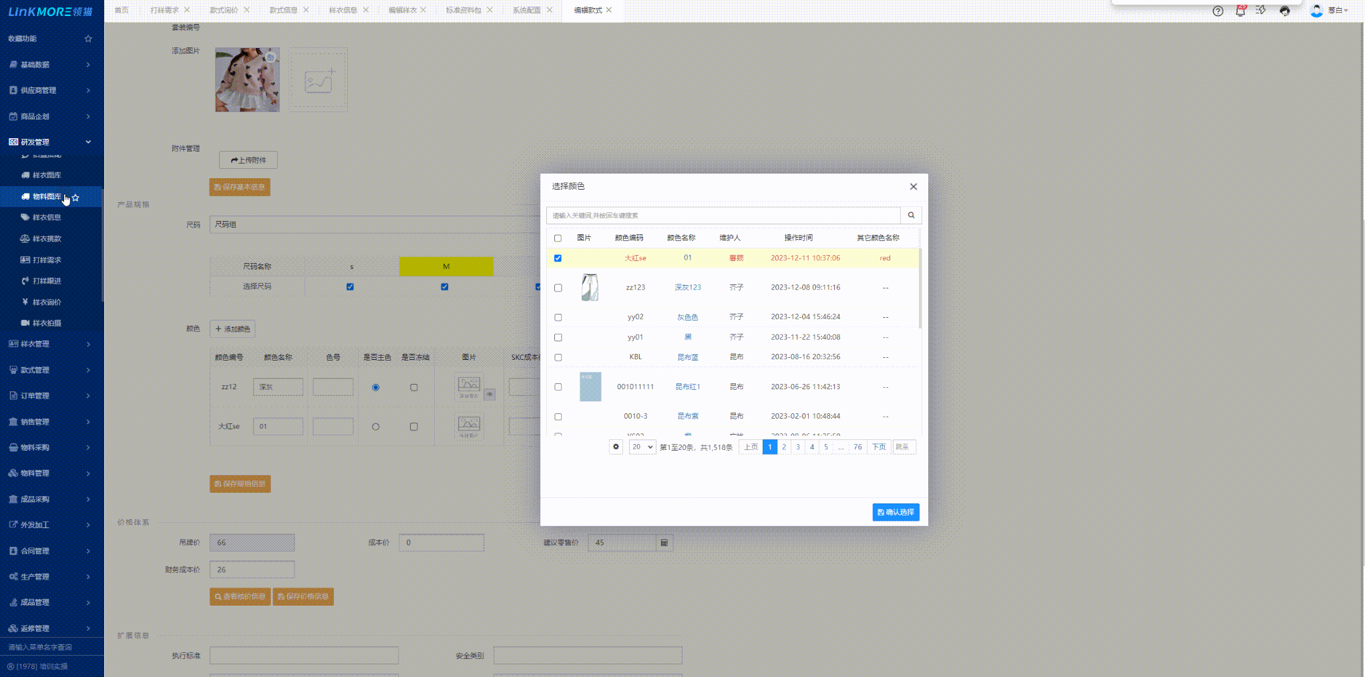
Task: Open the notification bell icon
Action: pos(1240,11)
